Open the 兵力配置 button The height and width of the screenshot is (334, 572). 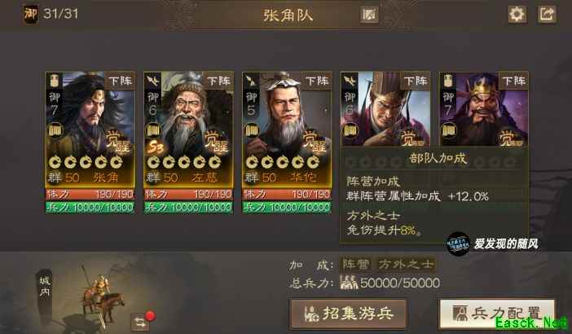(x=498, y=313)
